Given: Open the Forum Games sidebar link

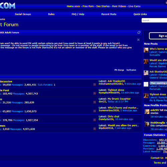Looking at the screenshot, I should (x=158, y=66).
